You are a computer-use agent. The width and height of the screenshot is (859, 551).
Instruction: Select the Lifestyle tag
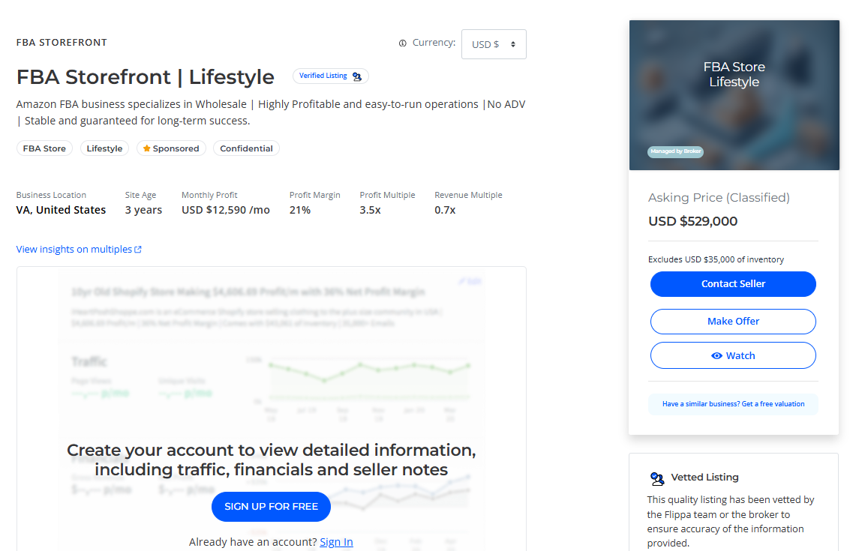coord(104,148)
